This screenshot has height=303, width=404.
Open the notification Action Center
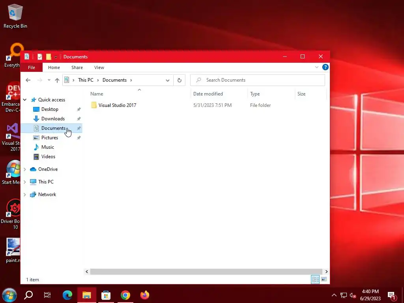click(x=391, y=295)
